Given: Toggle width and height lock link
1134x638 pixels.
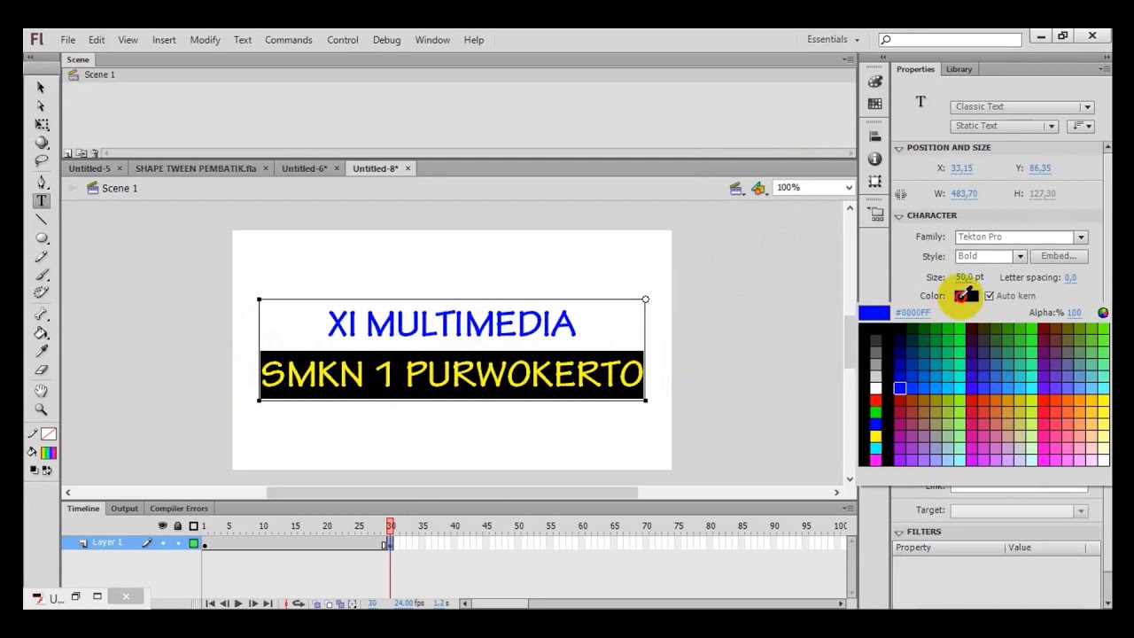Looking at the screenshot, I should click(x=900, y=194).
